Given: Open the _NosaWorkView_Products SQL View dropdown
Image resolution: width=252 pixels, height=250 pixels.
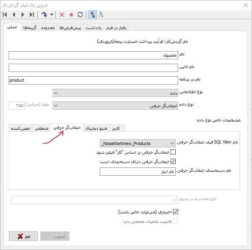Looking at the screenshot, I should tap(138, 143).
